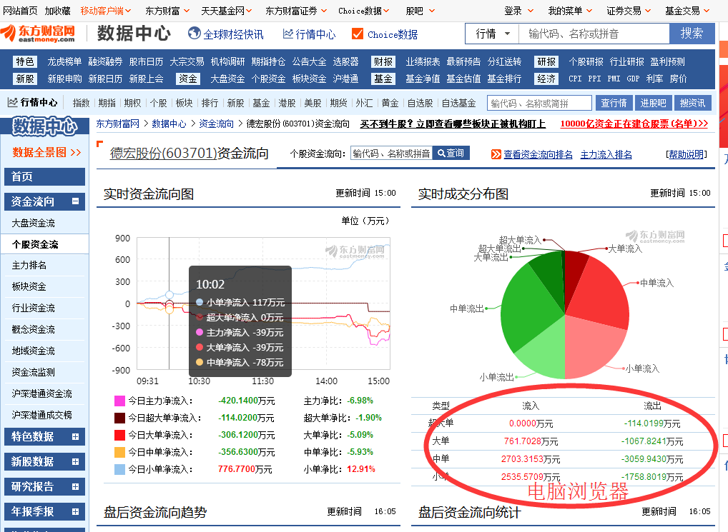Viewport: 728px width, 532px height.
Task: Open 沪深港通资金流 sidebar item
Action: [x=41, y=393]
